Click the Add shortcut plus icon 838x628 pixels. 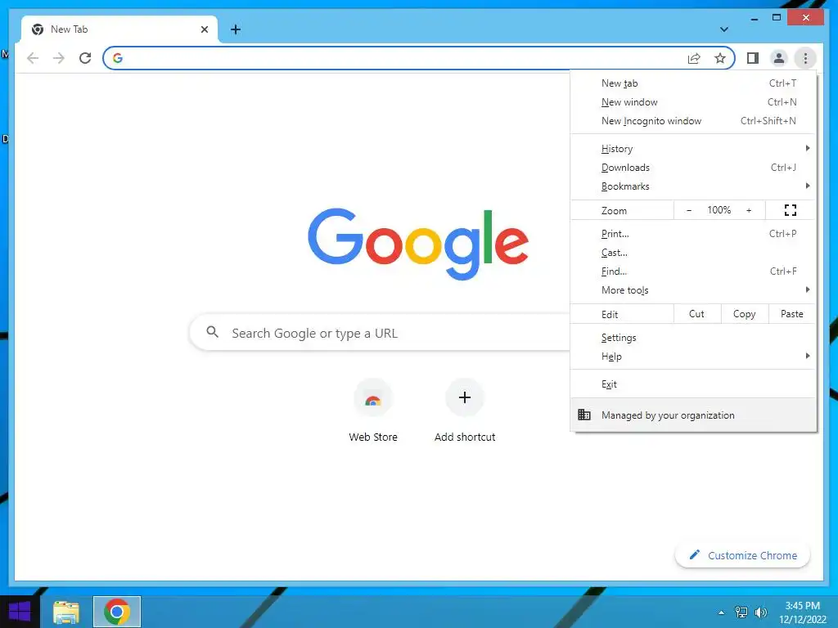465,398
